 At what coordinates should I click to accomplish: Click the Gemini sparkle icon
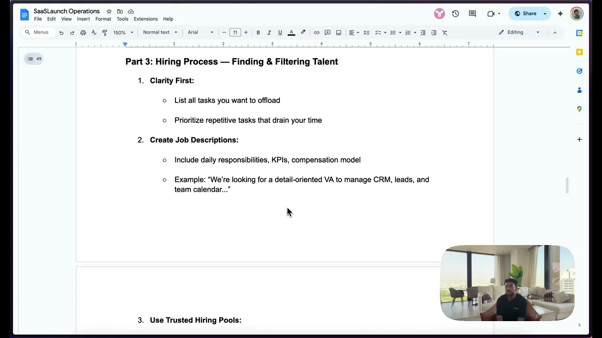pyautogui.click(x=560, y=14)
